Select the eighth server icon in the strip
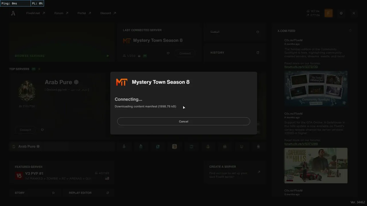The width and height of the screenshot is (367, 206). pyautogui.click(x=241, y=146)
